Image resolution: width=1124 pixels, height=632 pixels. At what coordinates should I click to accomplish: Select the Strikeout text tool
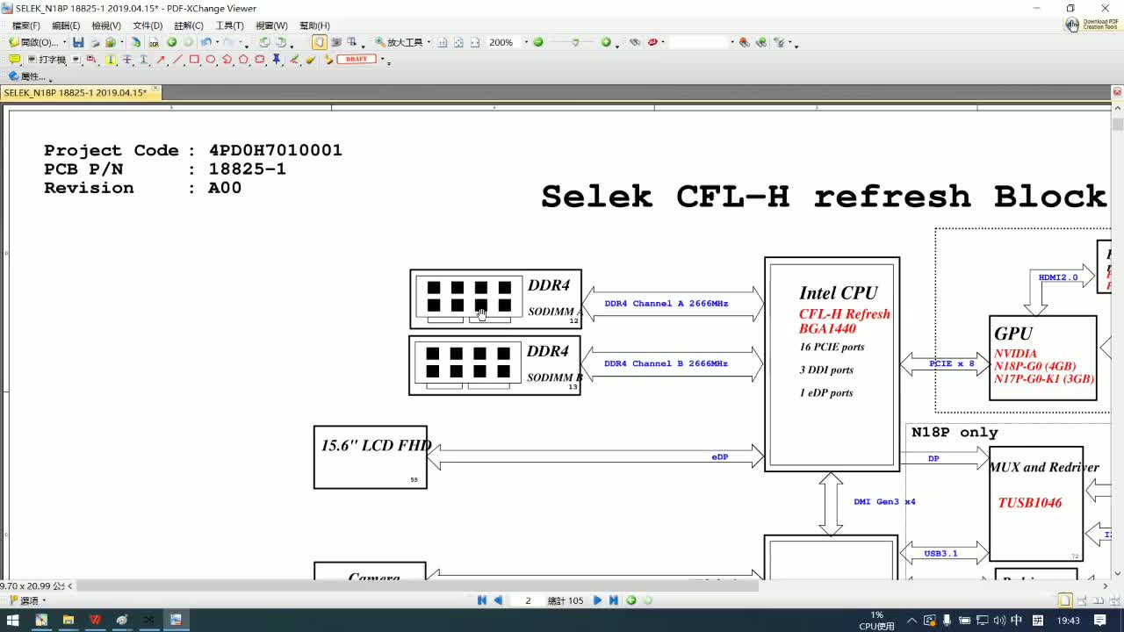click(x=127, y=60)
